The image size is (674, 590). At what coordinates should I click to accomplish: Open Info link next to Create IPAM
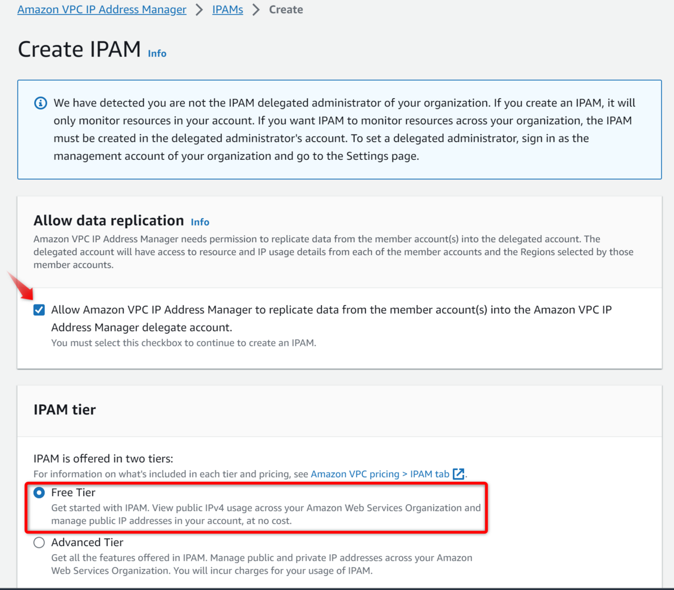pos(157,53)
